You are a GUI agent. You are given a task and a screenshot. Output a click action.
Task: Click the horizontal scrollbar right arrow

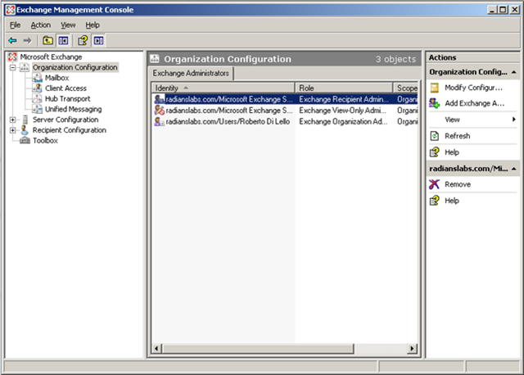413,350
